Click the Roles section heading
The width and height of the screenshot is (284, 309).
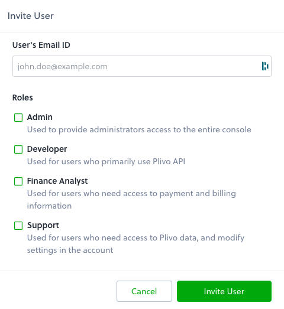click(x=22, y=97)
